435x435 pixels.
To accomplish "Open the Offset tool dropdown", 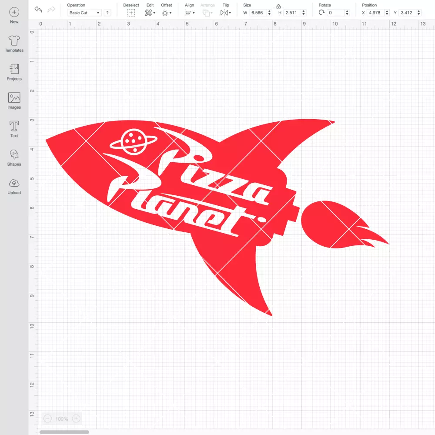I will tap(167, 13).
